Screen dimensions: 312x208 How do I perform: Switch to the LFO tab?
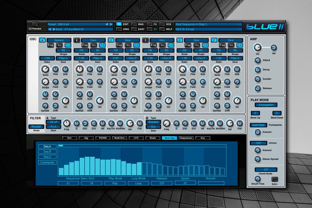click(136, 138)
